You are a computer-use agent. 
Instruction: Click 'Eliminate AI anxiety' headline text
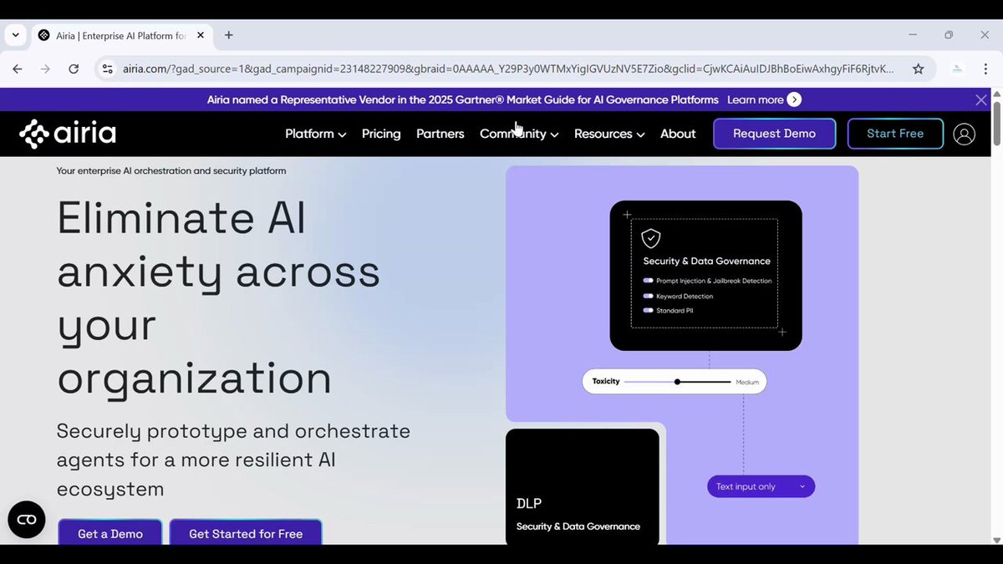(x=218, y=297)
